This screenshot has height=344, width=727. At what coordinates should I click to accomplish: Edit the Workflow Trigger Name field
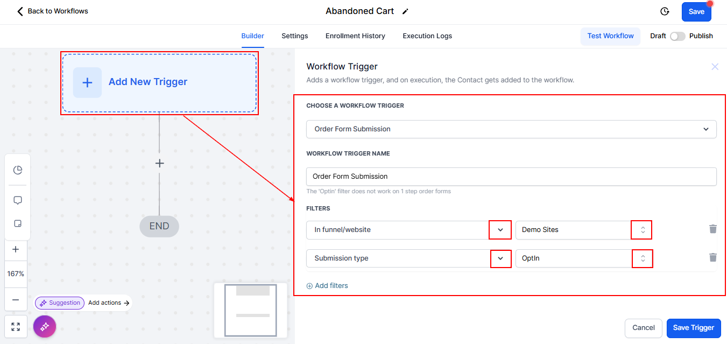pyautogui.click(x=511, y=177)
